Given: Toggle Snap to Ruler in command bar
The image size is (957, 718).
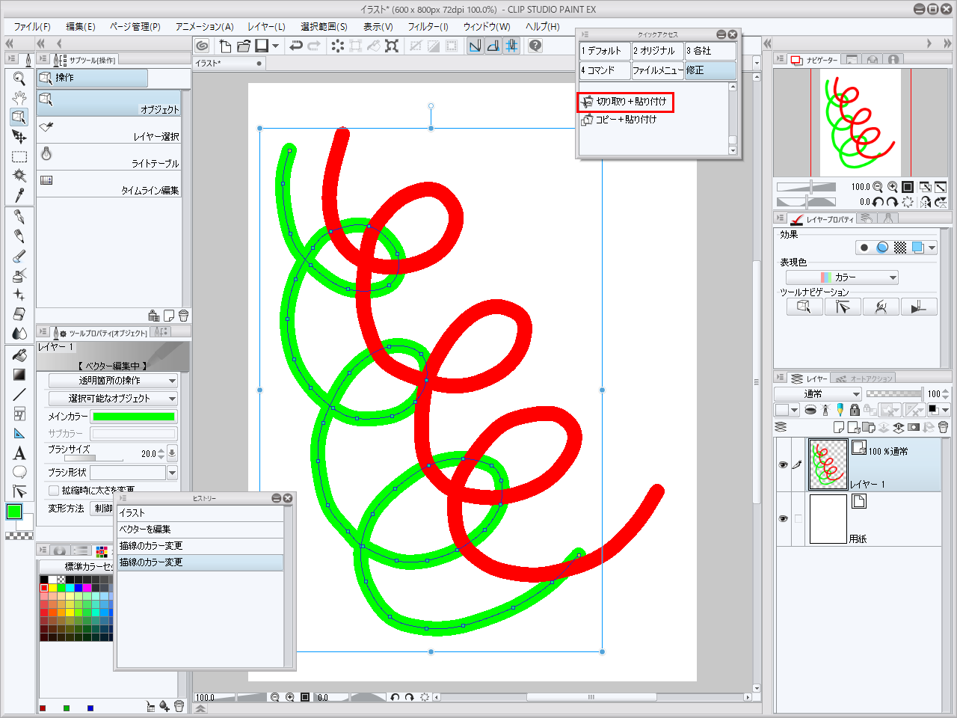Looking at the screenshot, I should 475,46.
